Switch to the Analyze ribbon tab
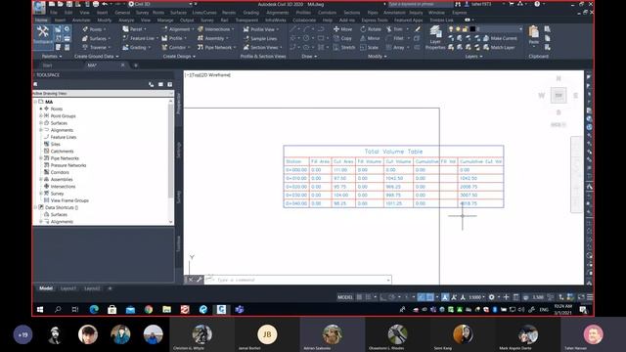This screenshot has width=626, height=352. [x=126, y=20]
